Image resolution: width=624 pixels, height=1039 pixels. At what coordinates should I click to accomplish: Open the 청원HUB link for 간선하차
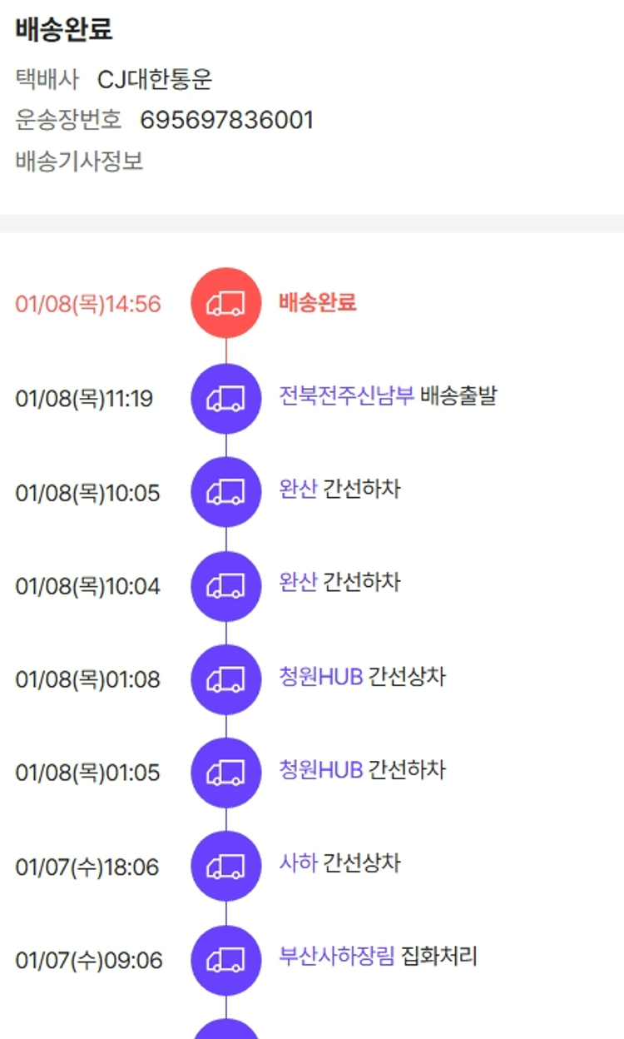[x=321, y=769]
